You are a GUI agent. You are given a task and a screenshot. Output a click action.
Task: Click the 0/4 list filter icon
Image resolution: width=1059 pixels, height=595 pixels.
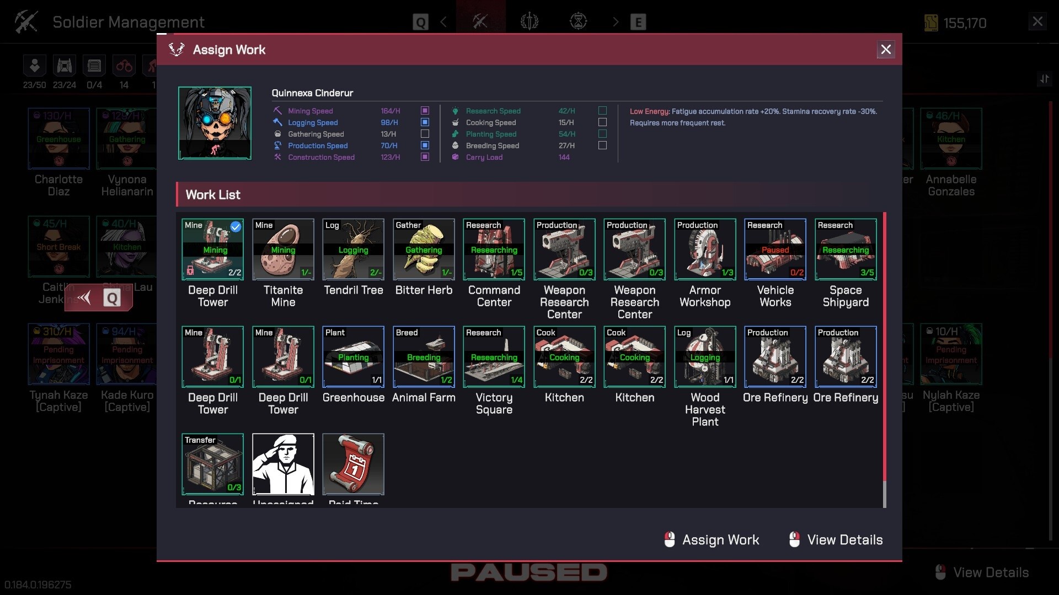94,66
